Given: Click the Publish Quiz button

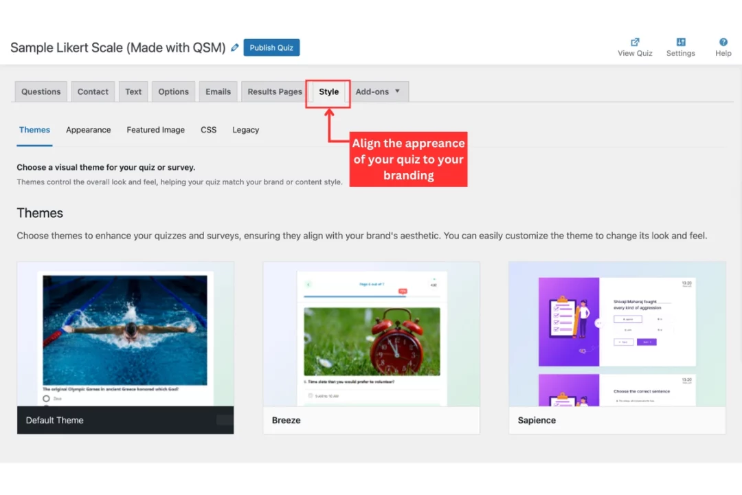Looking at the screenshot, I should [x=271, y=47].
